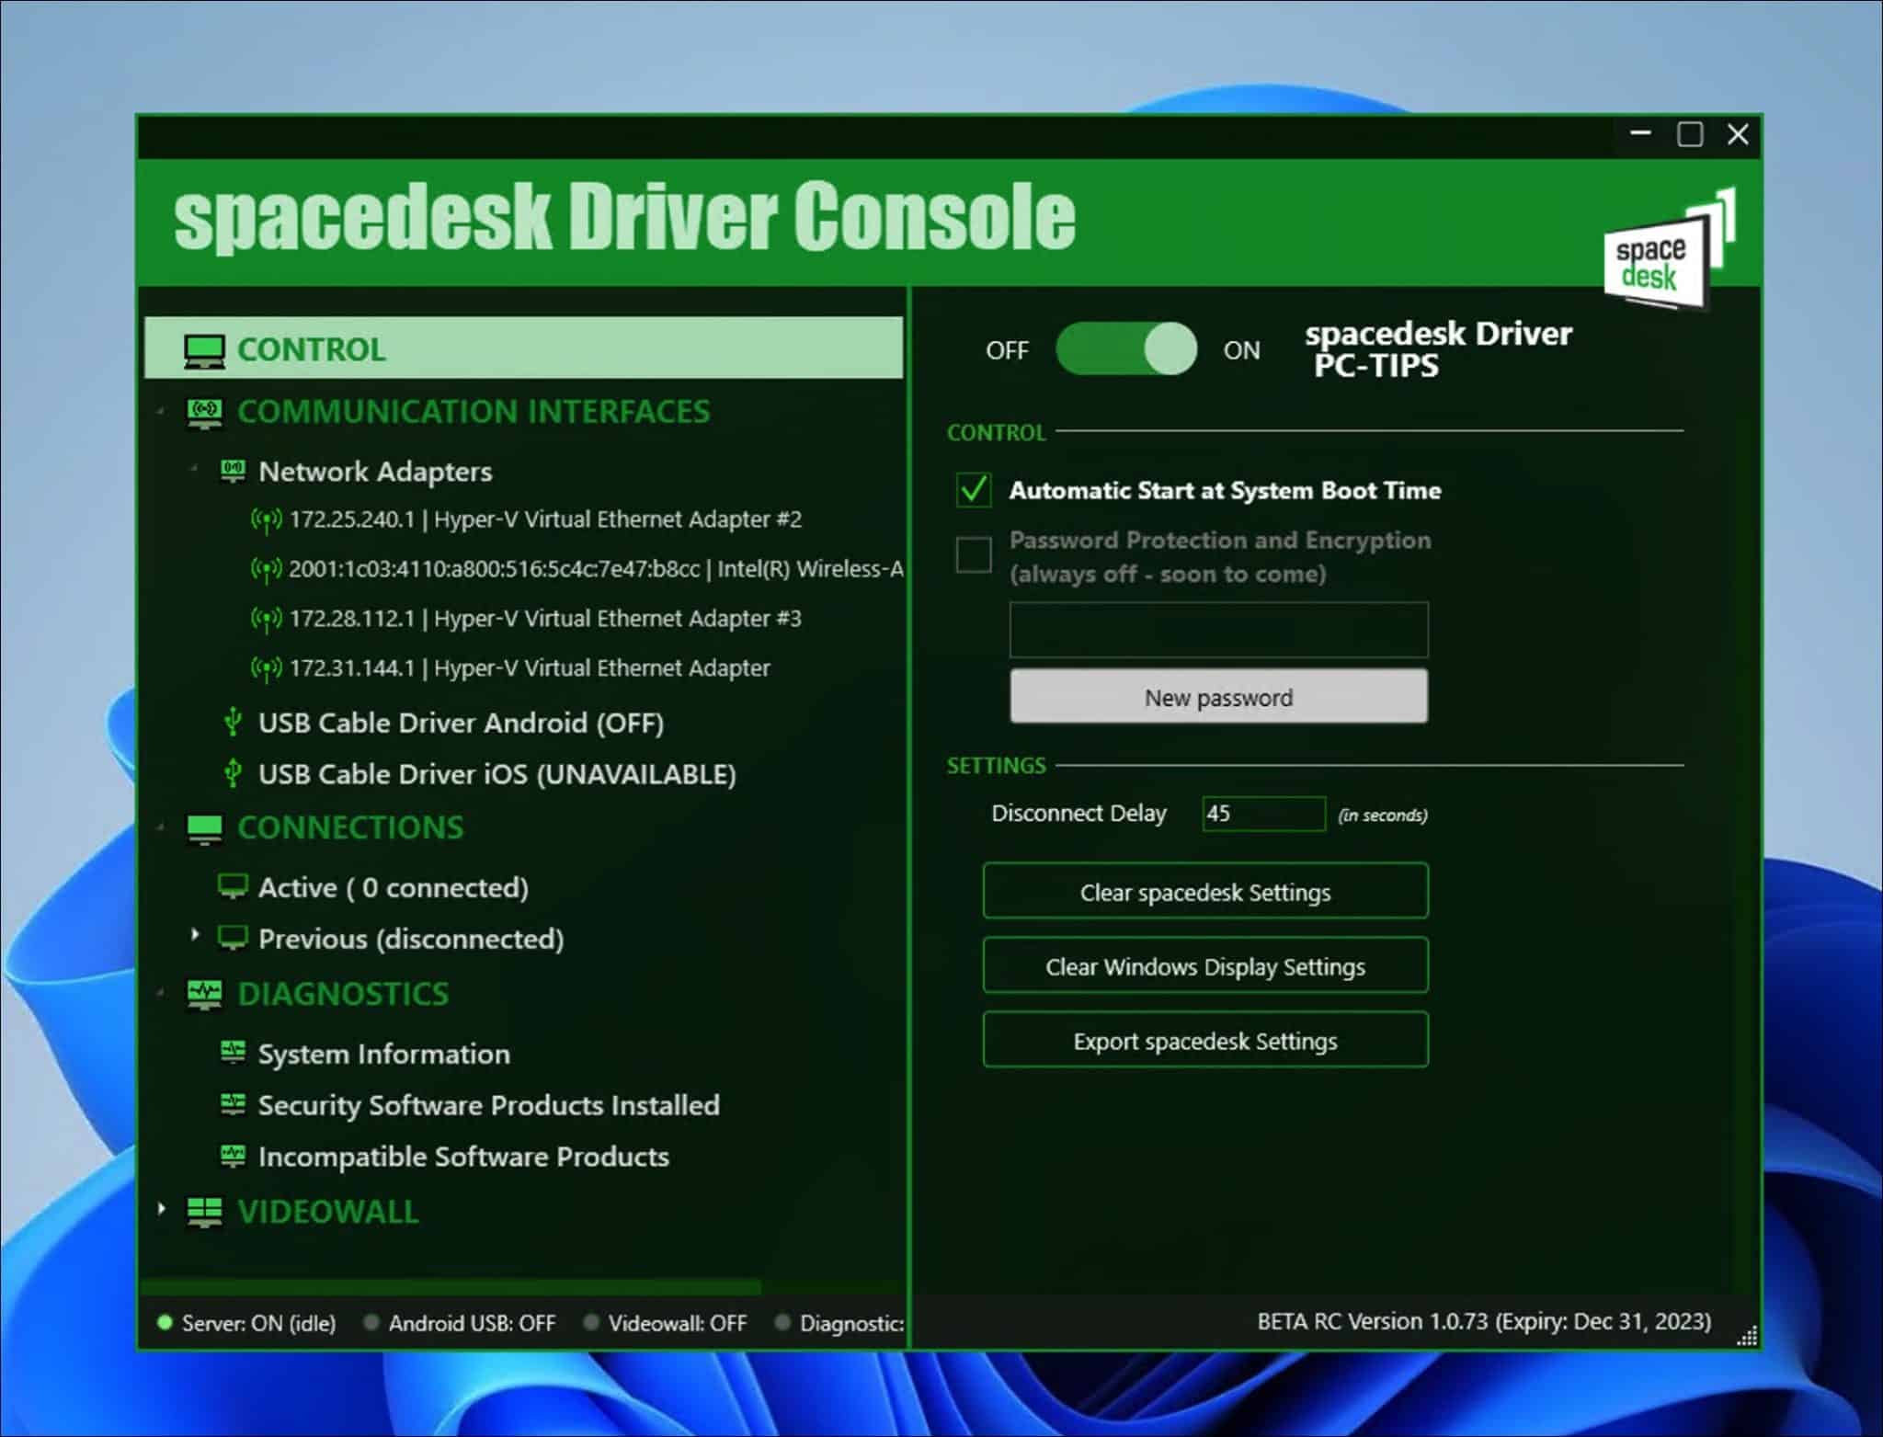Screen dimensions: 1883x1437
Task: Click the CONTROL monitor icon
Action: point(204,351)
